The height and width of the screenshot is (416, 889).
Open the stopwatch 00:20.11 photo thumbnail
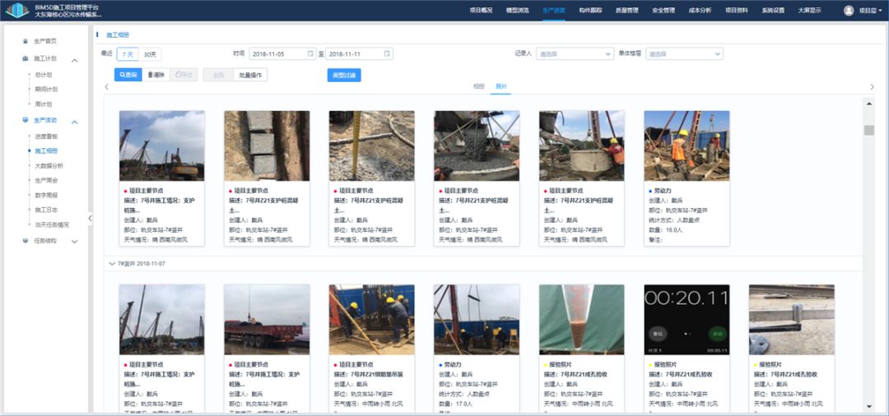coord(687,320)
